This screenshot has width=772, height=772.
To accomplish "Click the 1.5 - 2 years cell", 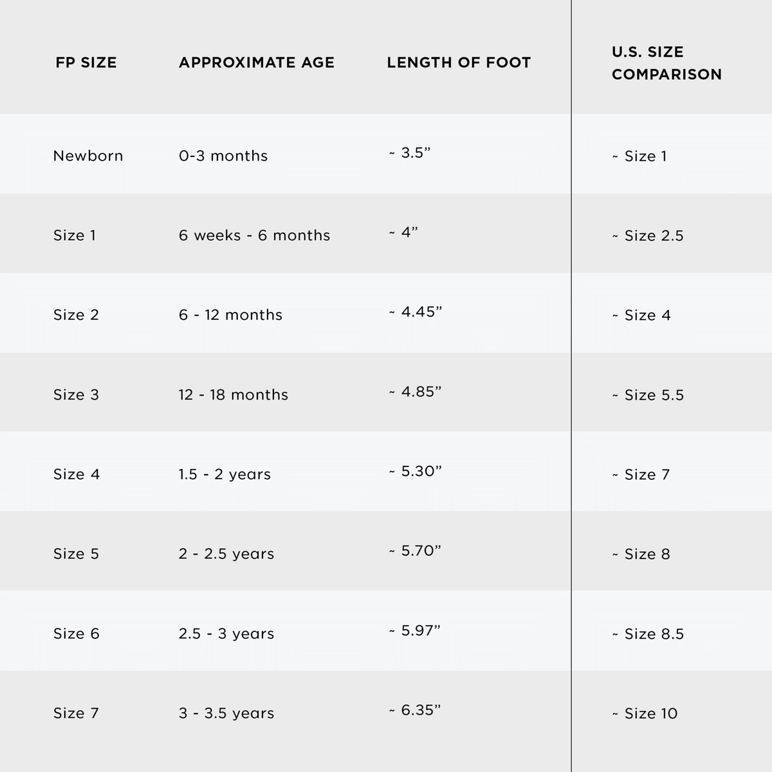I will click(225, 475).
